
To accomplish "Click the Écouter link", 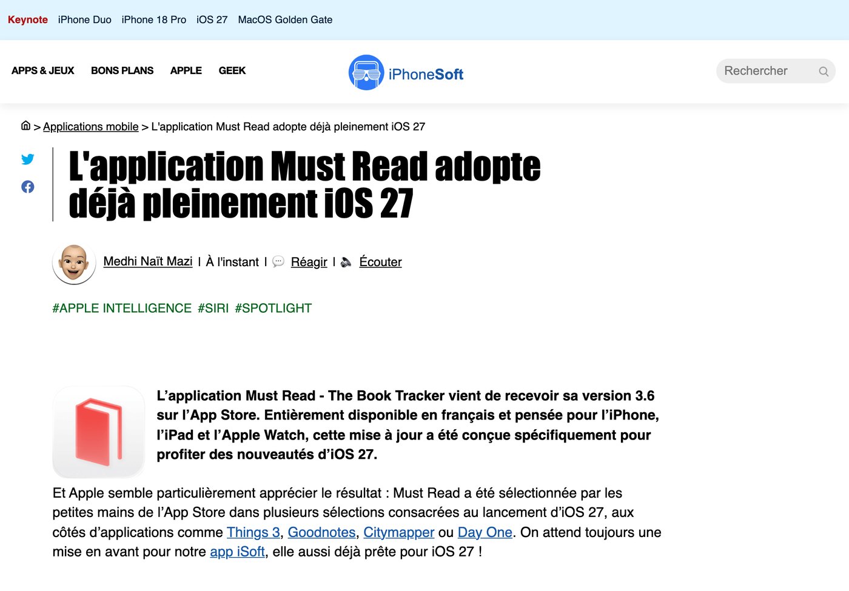I will [x=381, y=262].
